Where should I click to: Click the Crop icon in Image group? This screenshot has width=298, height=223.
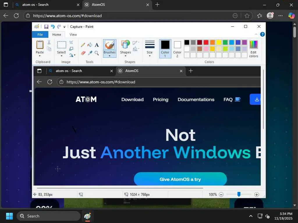click(71, 42)
